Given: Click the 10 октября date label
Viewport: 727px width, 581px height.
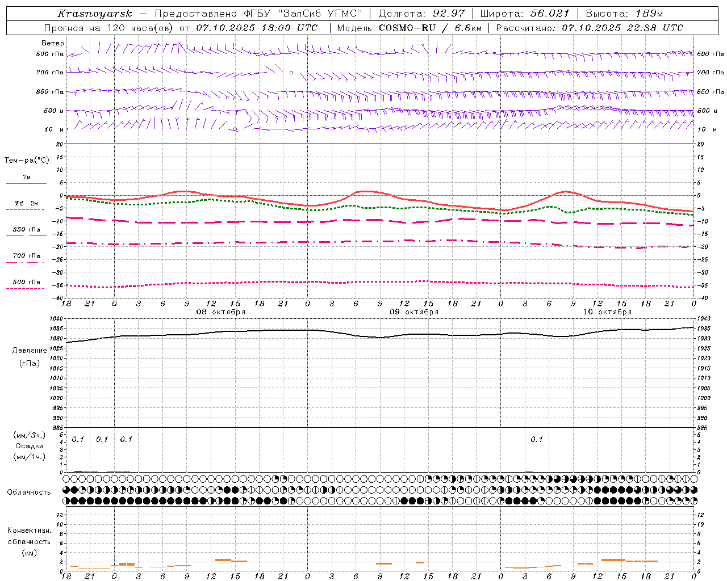Looking at the screenshot, I should 607,312.
